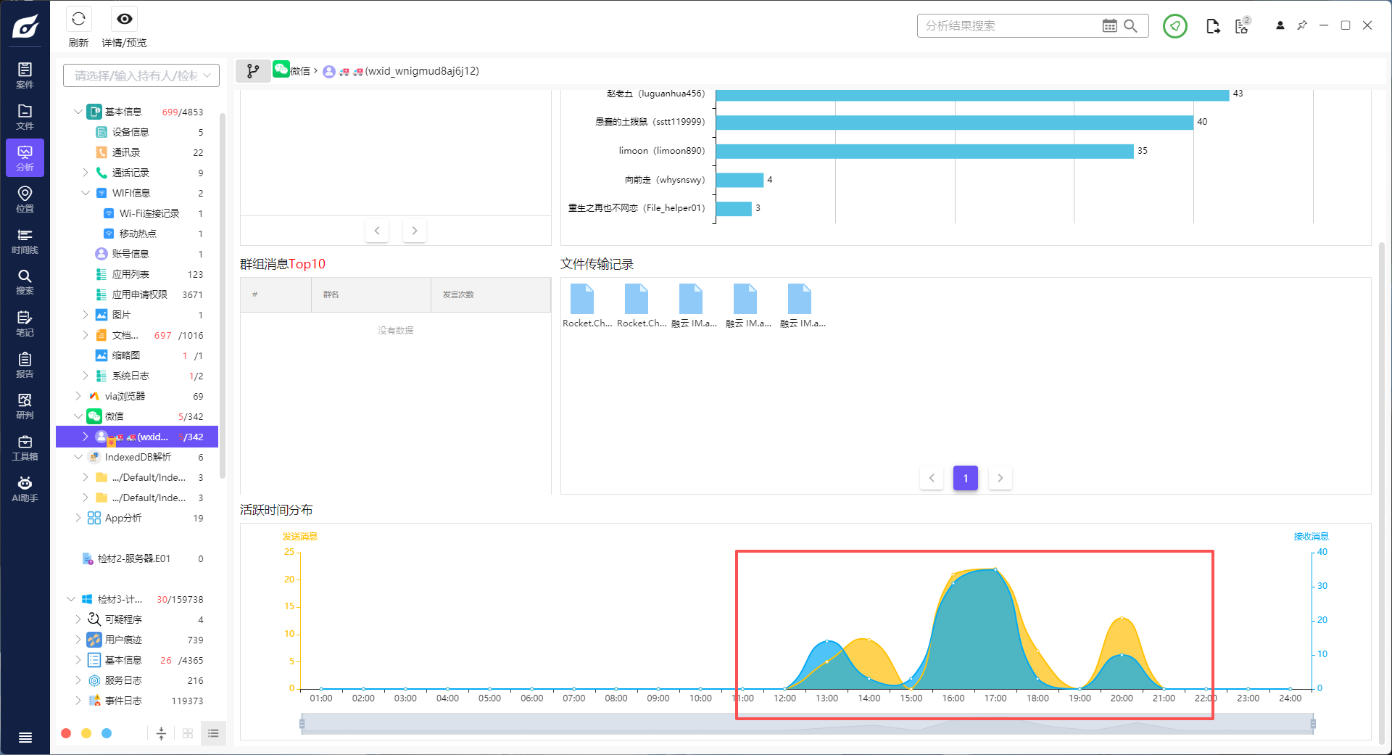This screenshot has width=1392, height=755.
Task: Click the branch tree icon beside 微信 breadcrumb
Action: (x=252, y=71)
